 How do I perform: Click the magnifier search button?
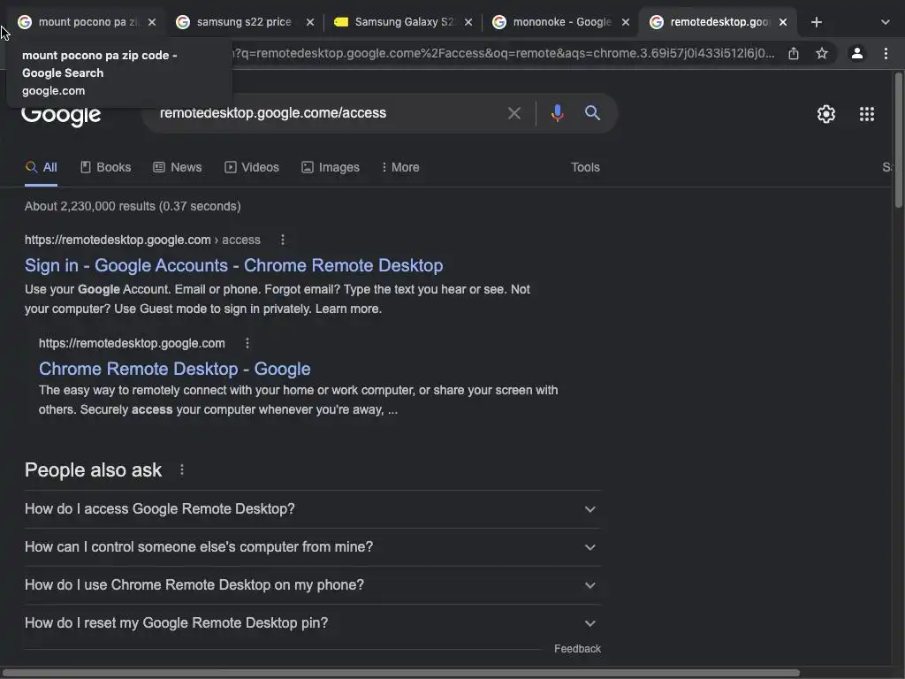[x=592, y=112]
